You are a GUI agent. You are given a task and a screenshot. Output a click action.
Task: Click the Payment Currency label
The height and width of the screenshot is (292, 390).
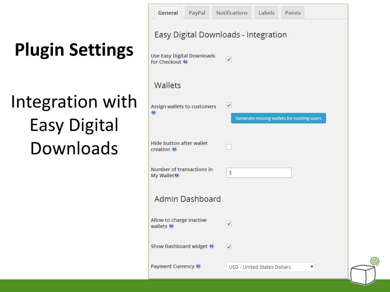coord(173,266)
